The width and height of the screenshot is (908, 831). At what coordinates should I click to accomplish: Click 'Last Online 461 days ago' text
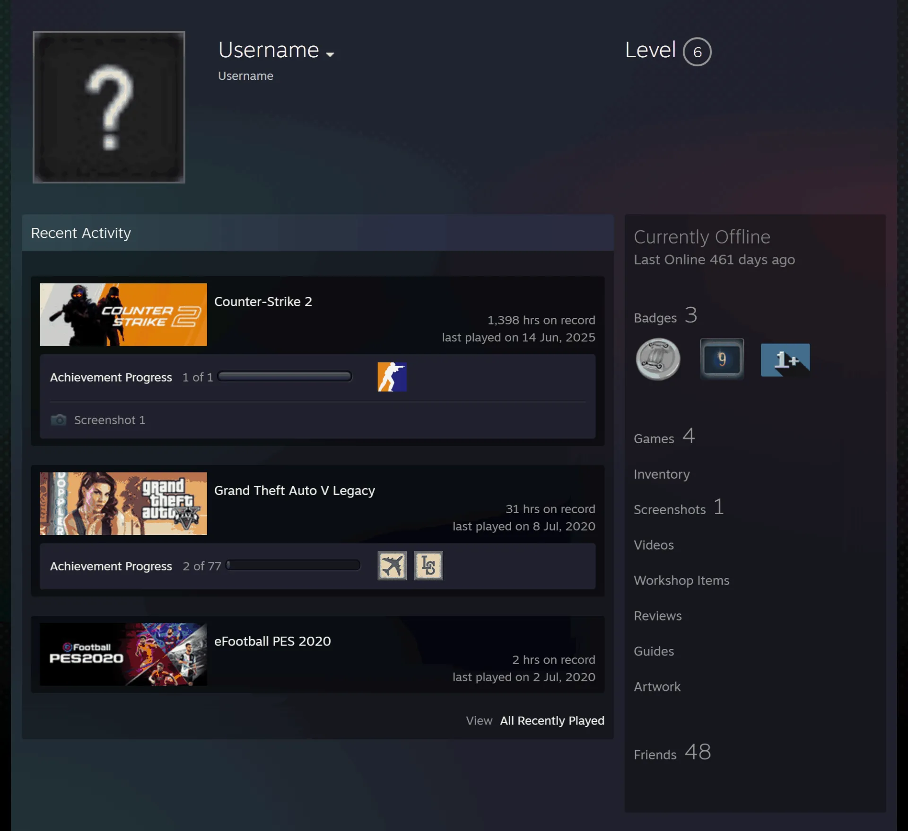coord(714,260)
